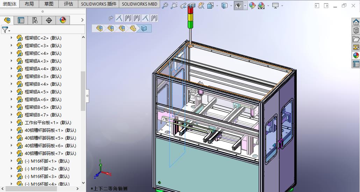Select the DimXpertManager crosshair tab
The width and height of the screenshot is (360, 192).
49,20
